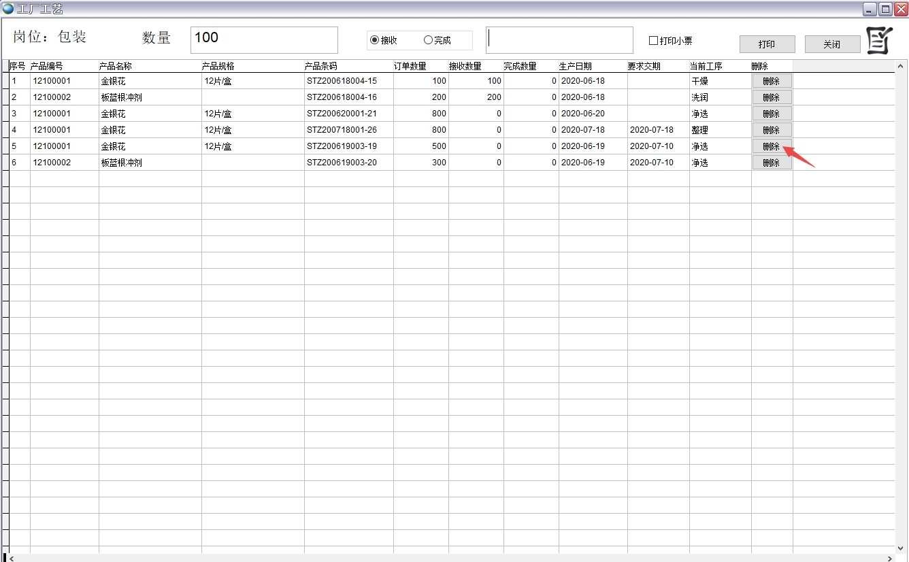Maximize the 工厂工艺 window
This screenshot has width=909, height=562.
(x=885, y=9)
